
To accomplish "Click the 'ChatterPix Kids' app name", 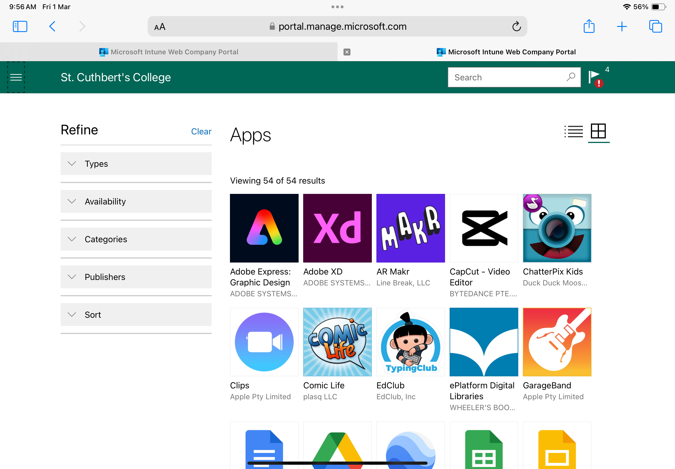I will pyautogui.click(x=553, y=271).
